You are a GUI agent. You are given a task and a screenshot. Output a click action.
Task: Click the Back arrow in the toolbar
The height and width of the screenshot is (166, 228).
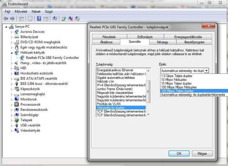[6, 19]
